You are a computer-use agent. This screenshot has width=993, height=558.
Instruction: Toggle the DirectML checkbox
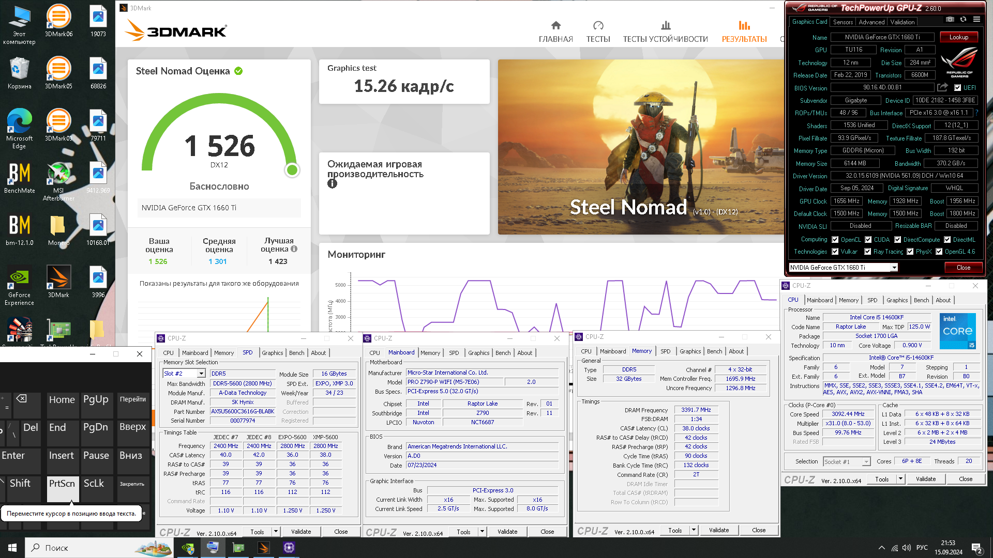(947, 240)
